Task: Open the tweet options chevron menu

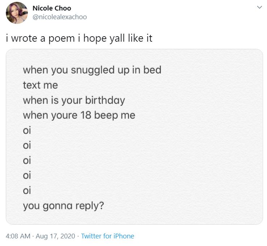Action: pyautogui.click(x=259, y=7)
